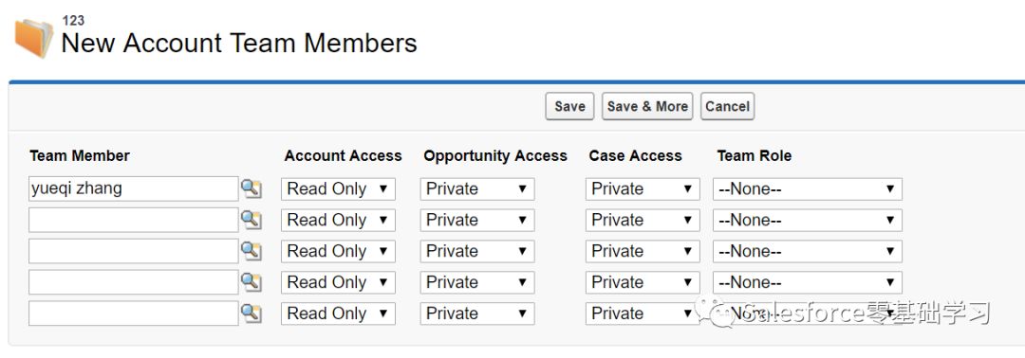Click the Cancel button

click(x=728, y=106)
